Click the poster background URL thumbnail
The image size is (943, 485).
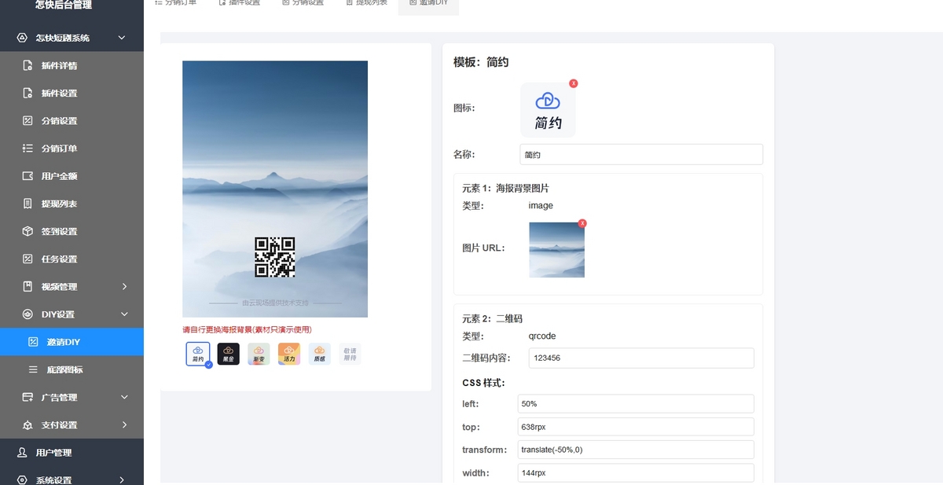[556, 250]
